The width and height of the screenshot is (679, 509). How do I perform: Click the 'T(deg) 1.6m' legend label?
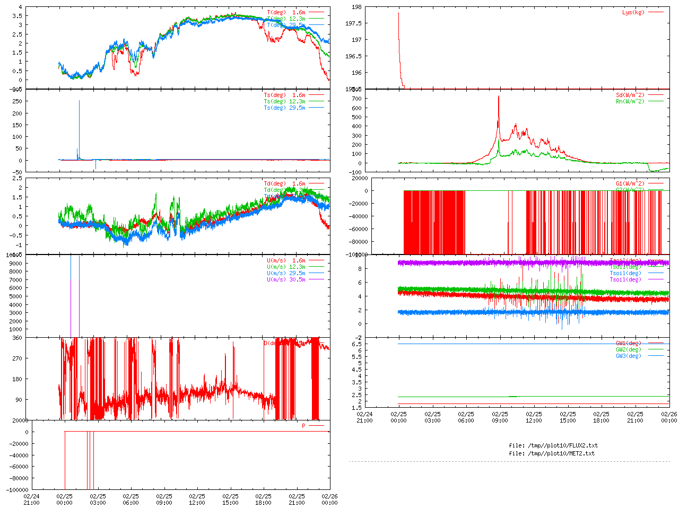coord(286,12)
